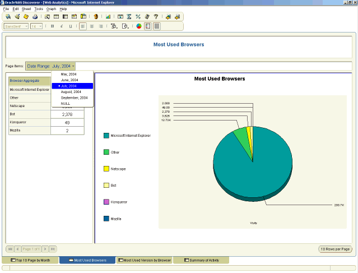358x273 pixels.
Task: Click the percentage icon in toolbar
Action: tap(138, 17)
